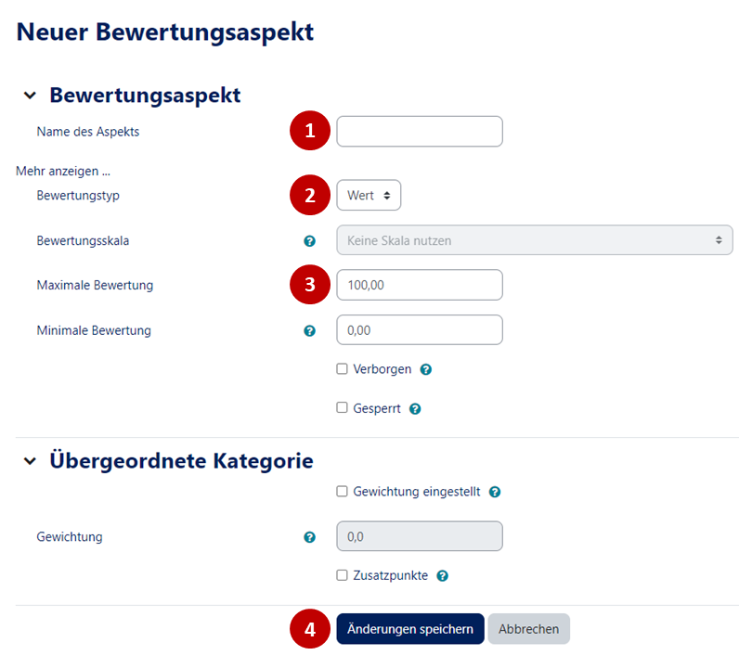
Task: Collapse the Übergeordnete Kategorie section
Action: (30, 461)
